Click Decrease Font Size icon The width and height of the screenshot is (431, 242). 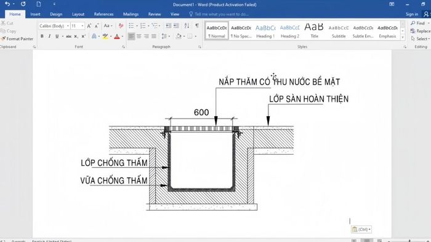pyautogui.click(x=97, y=26)
